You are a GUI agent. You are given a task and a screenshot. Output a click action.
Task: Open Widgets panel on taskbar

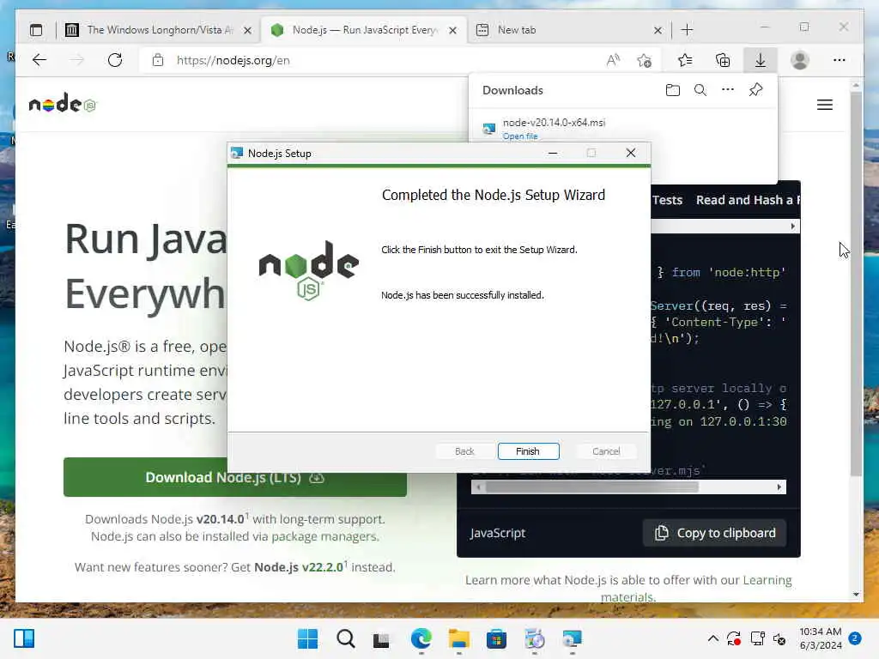click(x=24, y=638)
